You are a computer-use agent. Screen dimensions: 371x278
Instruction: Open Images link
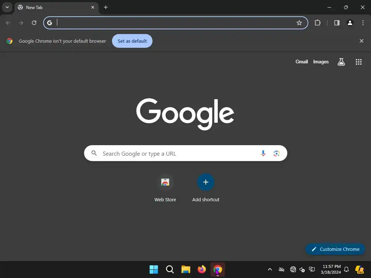click(x=321, y=62)
